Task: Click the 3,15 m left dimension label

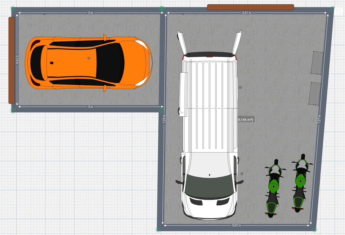Action: (x=17, y=59)
